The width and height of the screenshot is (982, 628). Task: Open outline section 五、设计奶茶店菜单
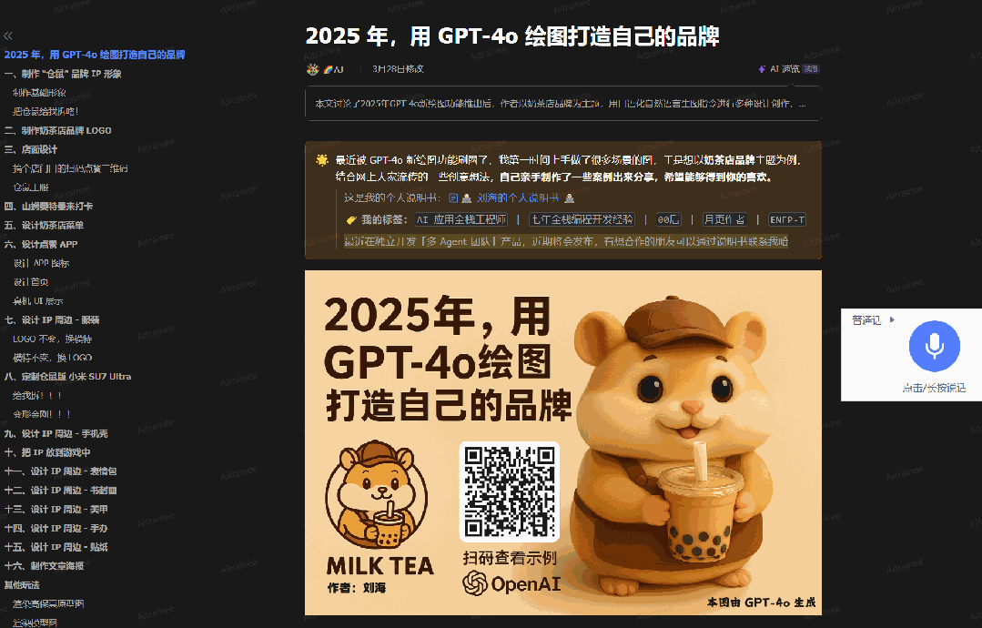point(44,225)
